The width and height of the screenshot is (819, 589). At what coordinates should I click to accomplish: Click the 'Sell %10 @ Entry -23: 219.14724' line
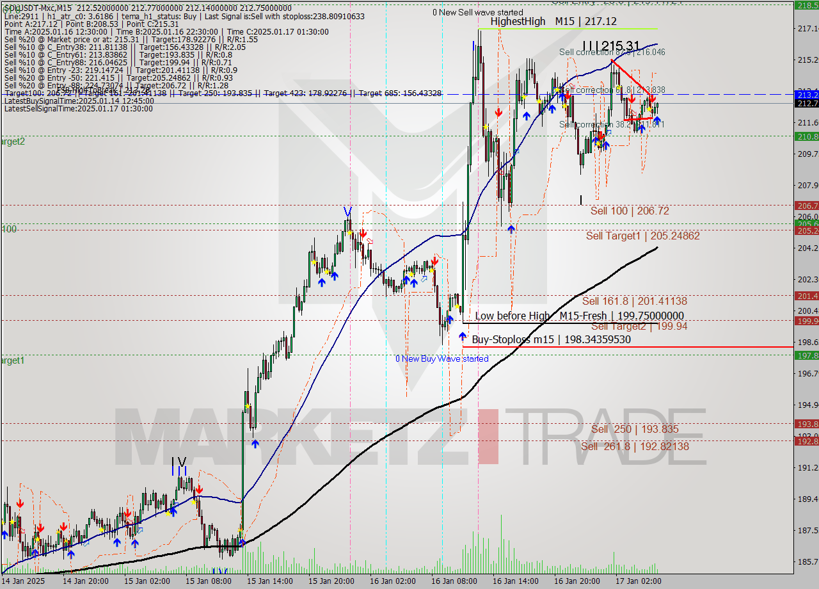pyautogui.click(x=121, y=70)
